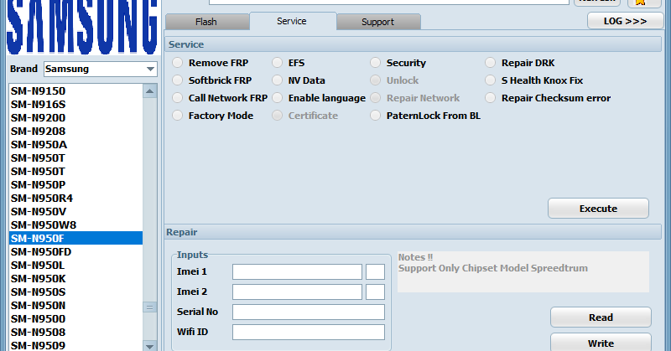This screenshot has height=351, width=671.
Task: Choose the Repair DRK option
Action: tap(491, 63)
